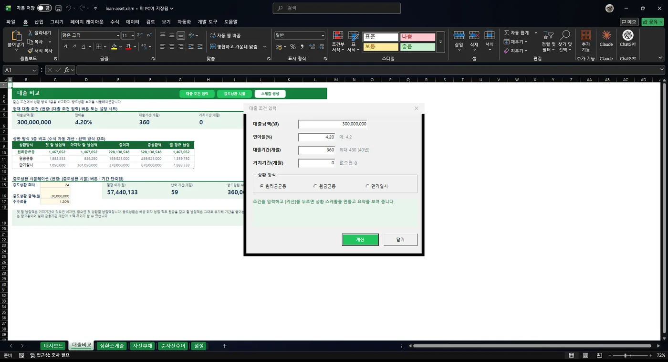Switch to the 대시보드 sheet tab

(53, 346)
